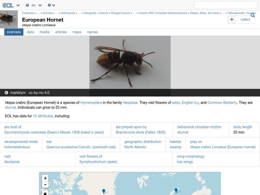Click the plus icon beside collect

[232, 19]
